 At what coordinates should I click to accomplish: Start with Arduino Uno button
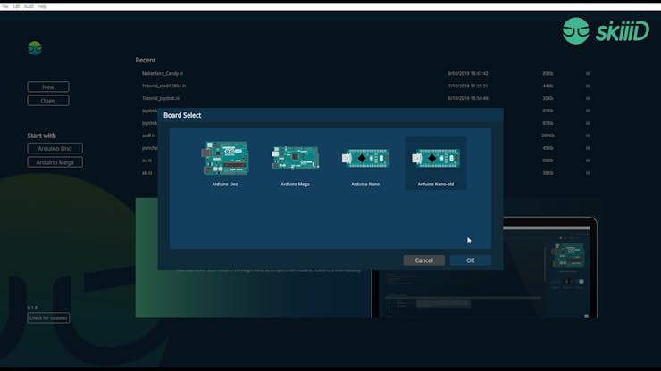(54, 148)
